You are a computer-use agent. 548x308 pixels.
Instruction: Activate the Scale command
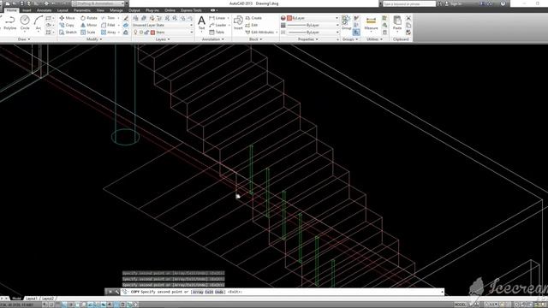coord(88,33)
